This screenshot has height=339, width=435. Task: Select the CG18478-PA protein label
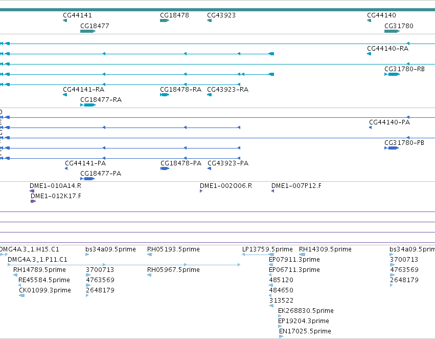click(x=181, y=163)
